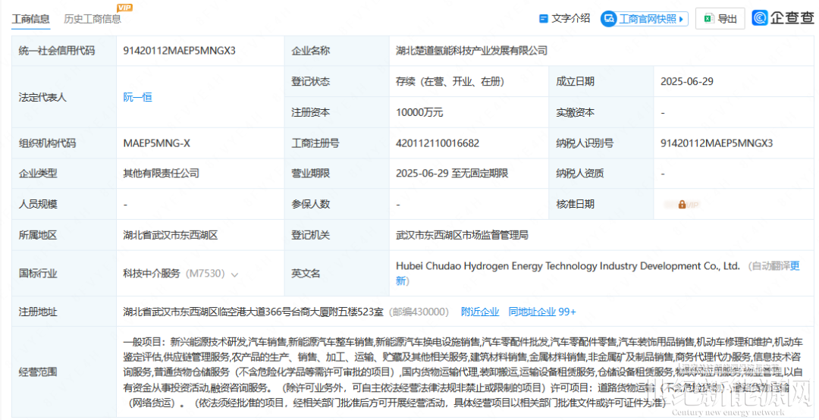Click the 附近企业 link

click(x=480, y=312)
